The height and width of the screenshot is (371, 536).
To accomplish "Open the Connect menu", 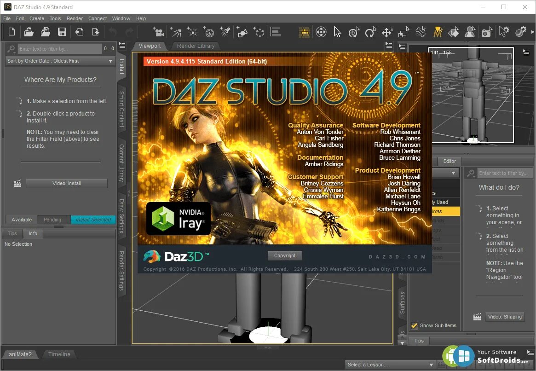I will (x=98, y=18).
